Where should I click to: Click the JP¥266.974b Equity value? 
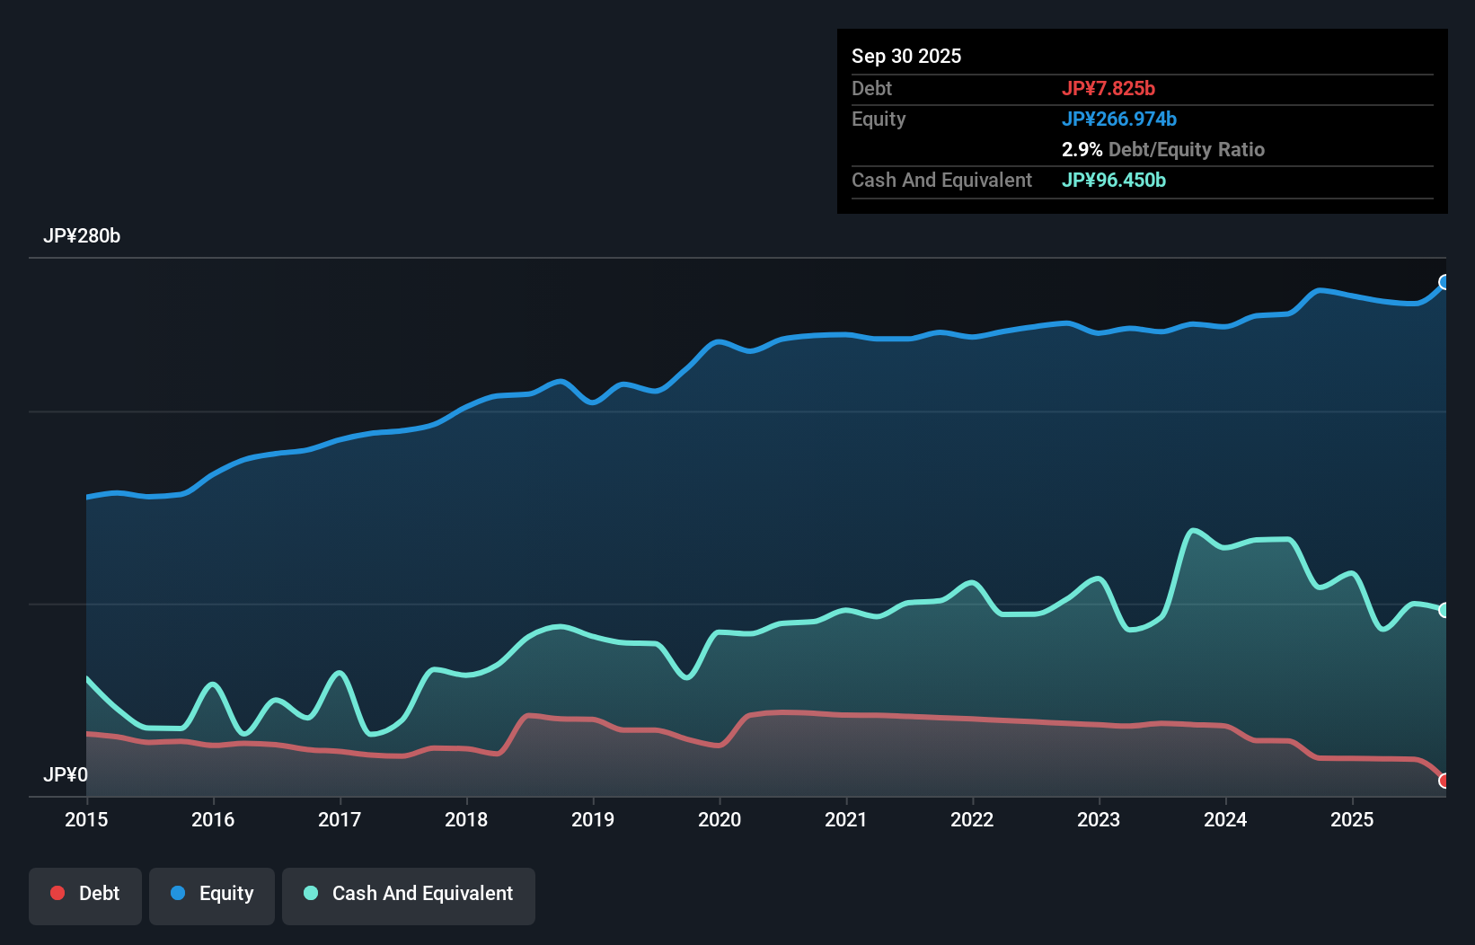(x=1121, y=119)
